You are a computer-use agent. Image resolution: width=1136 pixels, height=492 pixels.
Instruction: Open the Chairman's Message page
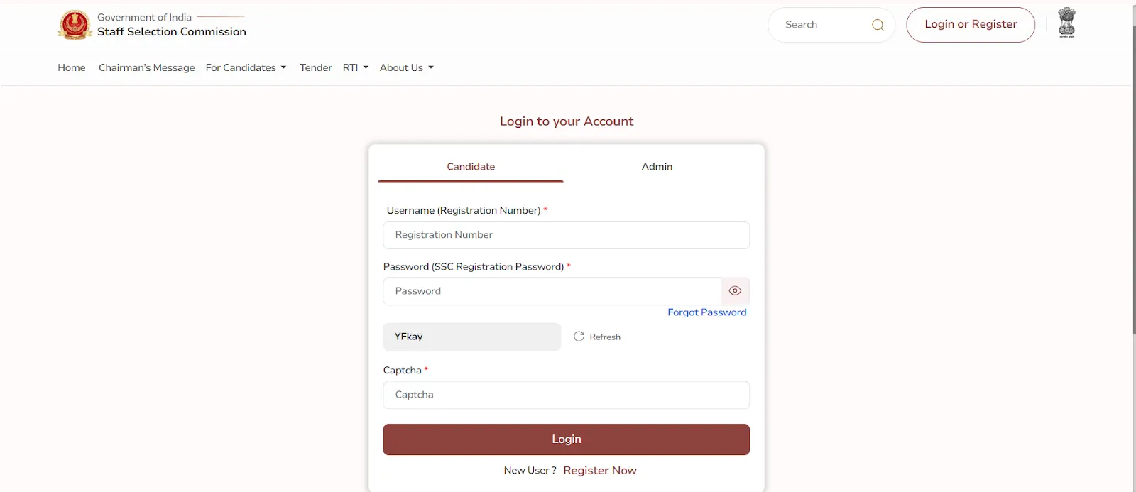(146, 67)
